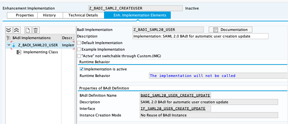This screenshot has width=288, height=124.
Task: Open the BAdI Documentation
Action: tap(231, 30)
